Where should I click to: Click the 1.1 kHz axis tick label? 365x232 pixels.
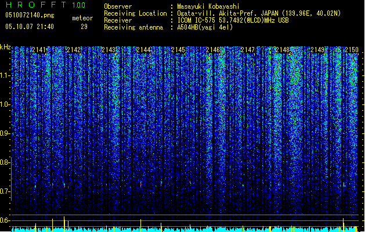tap(5, 75)
